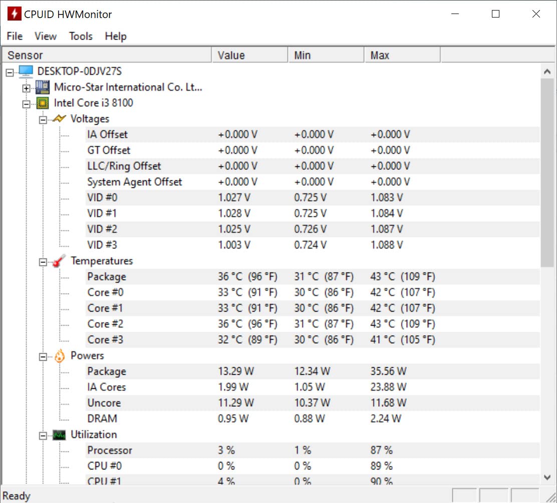Select the Core #2 temperature row
The image size is (557, 503).
click(x=313, y=324)
